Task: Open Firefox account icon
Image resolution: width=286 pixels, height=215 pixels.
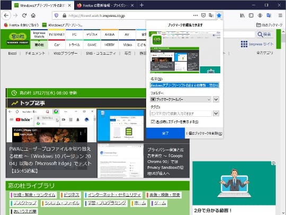Action: click(260, 15)
